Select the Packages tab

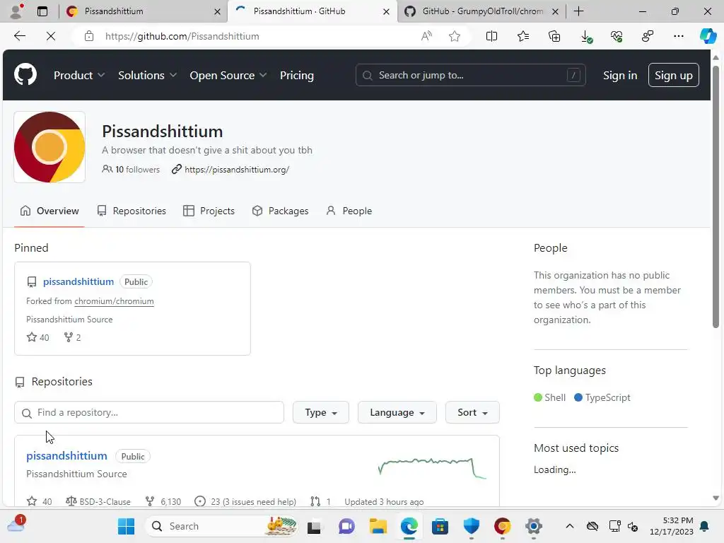(x=280, y=211)
